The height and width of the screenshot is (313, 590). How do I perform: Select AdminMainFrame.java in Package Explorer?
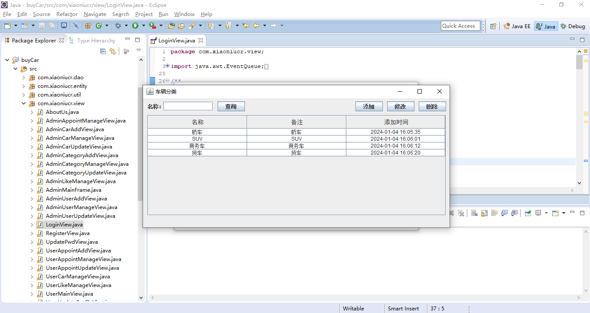coord(73,190)
